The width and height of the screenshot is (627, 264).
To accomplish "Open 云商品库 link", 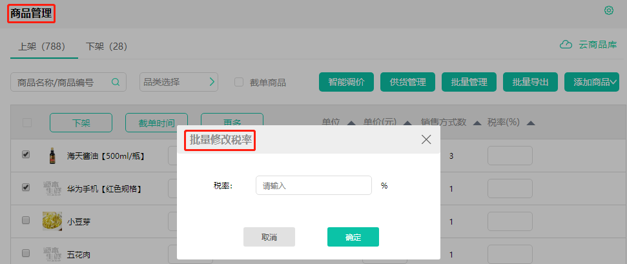I will pos(598,45).
